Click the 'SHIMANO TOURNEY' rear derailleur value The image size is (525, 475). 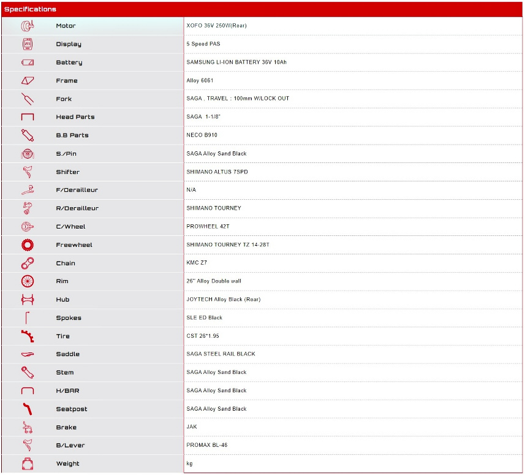(x=214, y=208)
